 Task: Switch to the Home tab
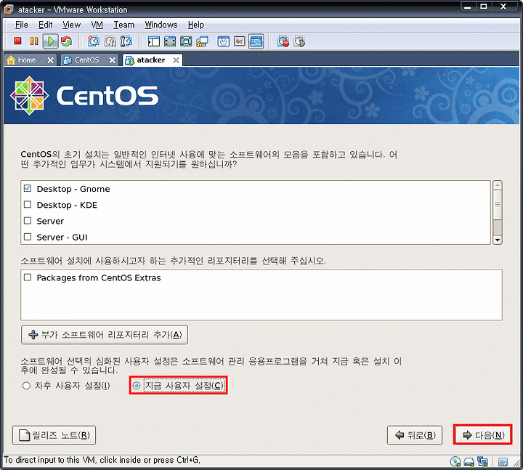27,60
